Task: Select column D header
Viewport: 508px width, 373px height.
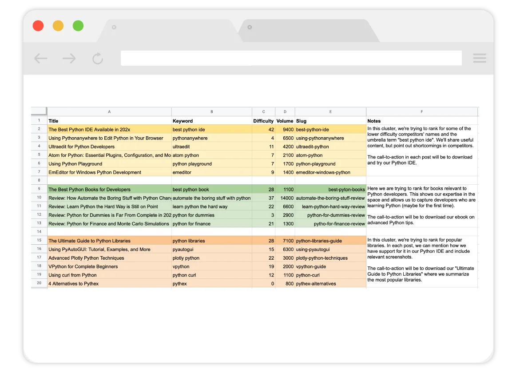Action: coord(285,112)
